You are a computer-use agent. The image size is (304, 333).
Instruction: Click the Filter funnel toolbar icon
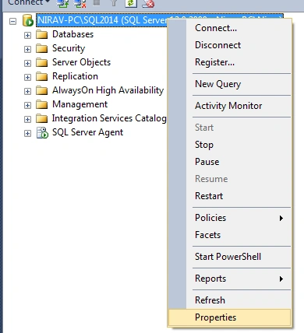point(114,3)
